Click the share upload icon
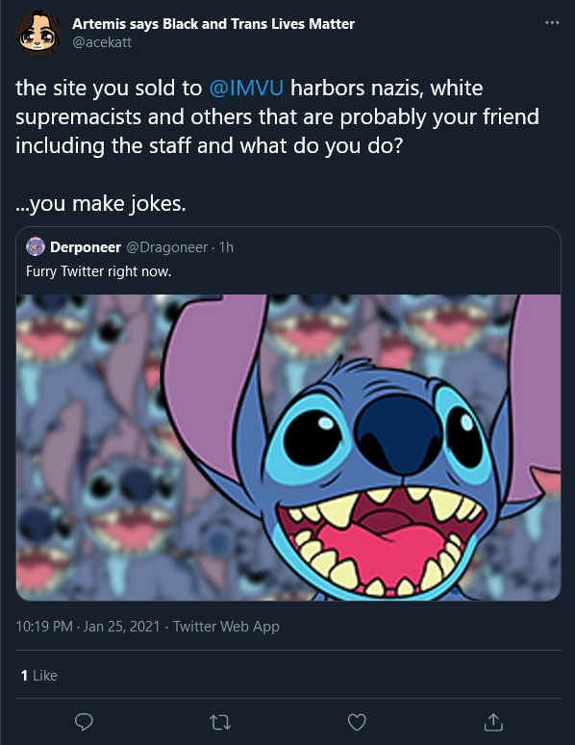The height and width of the screenshot is (745, 575). click(493, 722)
